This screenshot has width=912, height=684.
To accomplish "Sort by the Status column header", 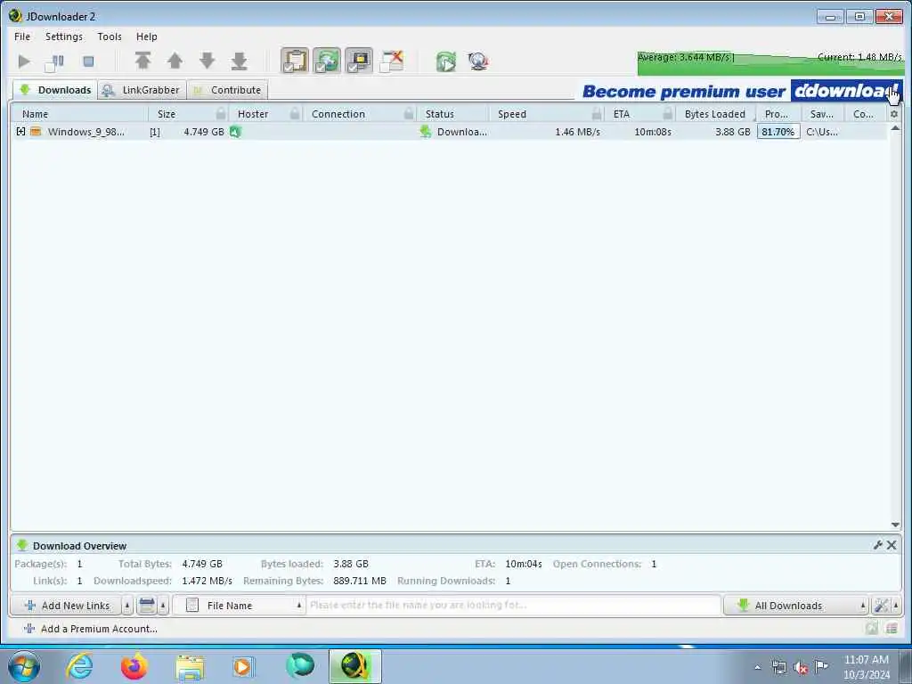I will 439,114.
